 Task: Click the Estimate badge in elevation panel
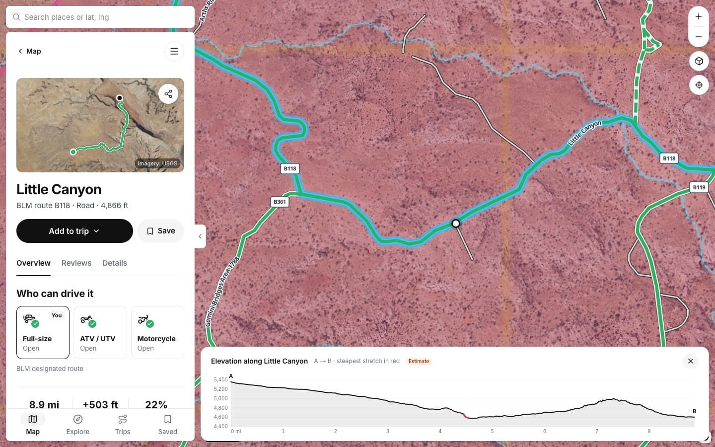pos(419,361)
